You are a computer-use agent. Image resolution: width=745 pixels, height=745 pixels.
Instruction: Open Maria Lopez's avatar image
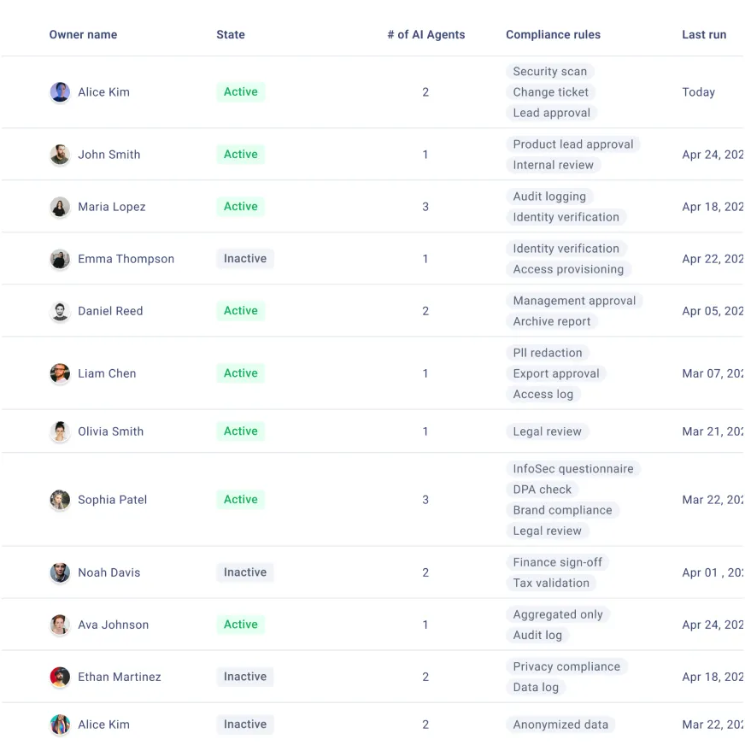[60, 206]
